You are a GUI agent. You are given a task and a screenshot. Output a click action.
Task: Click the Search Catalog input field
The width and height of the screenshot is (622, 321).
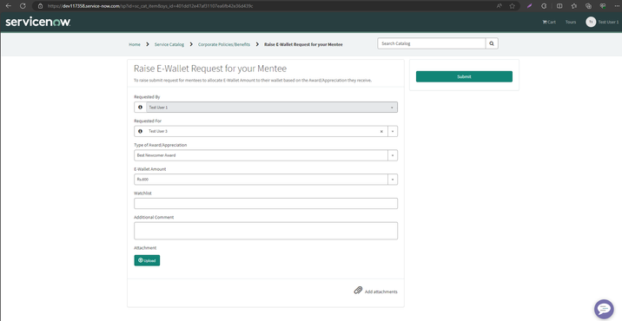[x=432, y=43]
